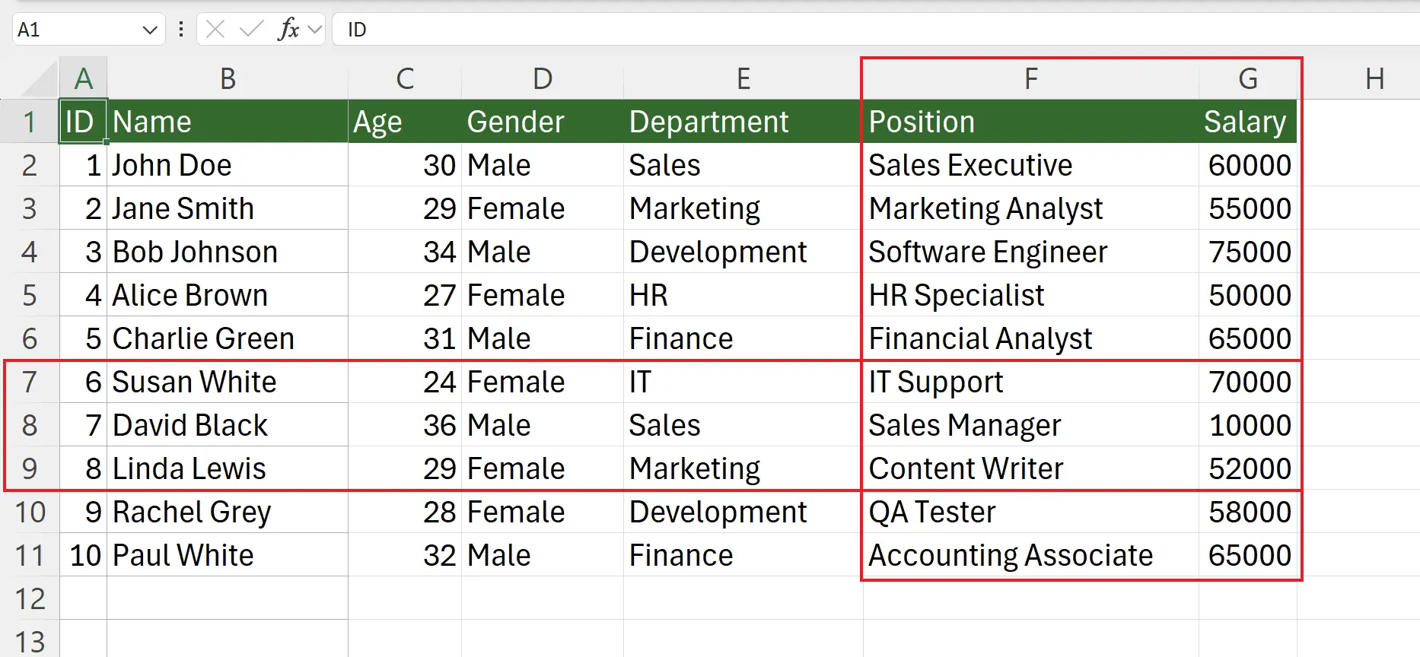Select David Black's salary cell 10000
This screenshot has width=1420, height=657.
[1247, 425]
